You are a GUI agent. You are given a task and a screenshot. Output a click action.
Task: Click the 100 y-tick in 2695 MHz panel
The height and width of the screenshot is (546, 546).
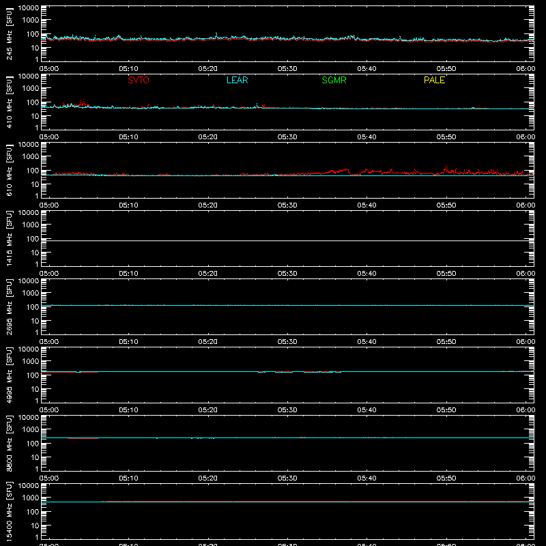(33, 307)
